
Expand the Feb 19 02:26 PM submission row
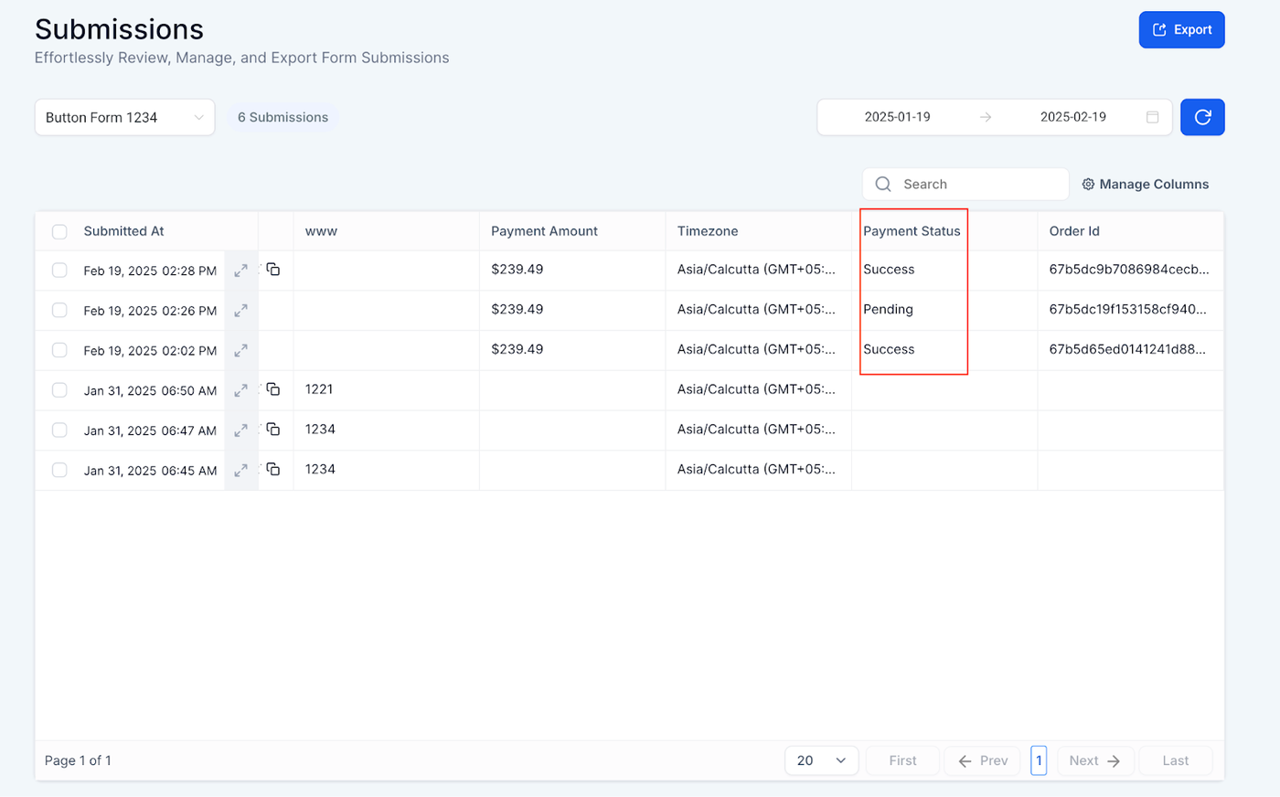coord(240,311)
